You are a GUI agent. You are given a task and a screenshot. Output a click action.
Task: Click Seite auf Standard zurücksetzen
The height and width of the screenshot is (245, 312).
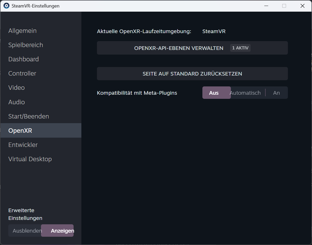[192, 74]
